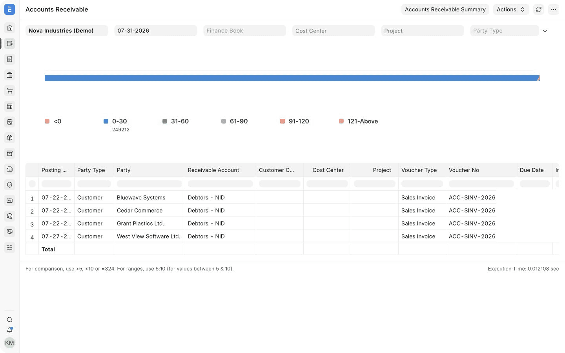This screenshot has height=353, width=565.
Task: Open the Home icon in the sidebar
Action: click(9, 28)
